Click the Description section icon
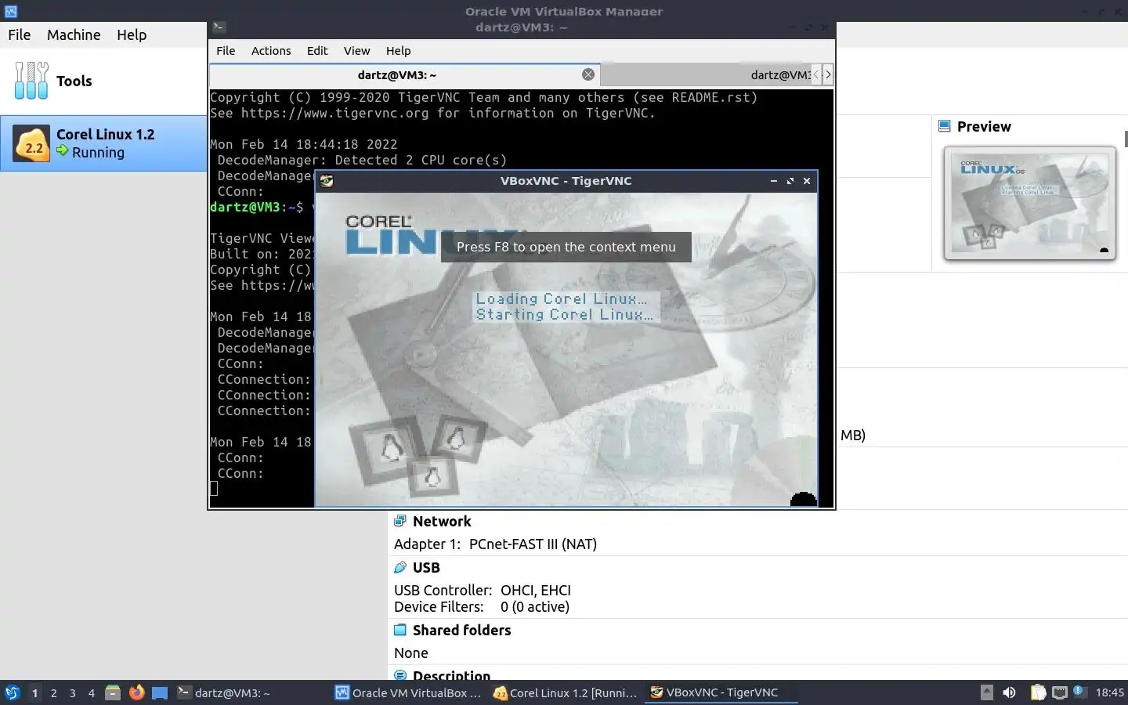Screen dimensions: 1128x705 [x=400, y=675]
